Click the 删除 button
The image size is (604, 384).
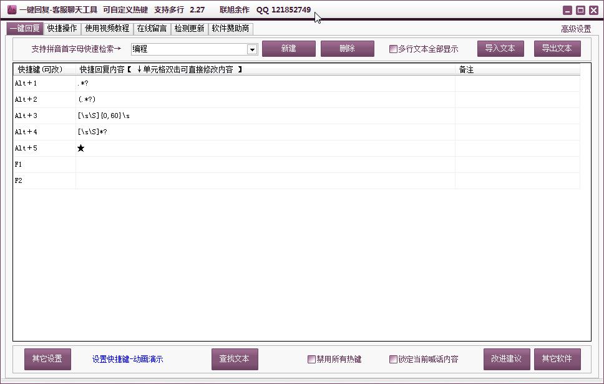[348, 49]
